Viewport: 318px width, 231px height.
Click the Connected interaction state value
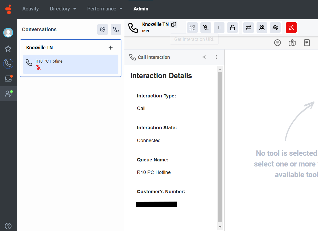(149, 140)
